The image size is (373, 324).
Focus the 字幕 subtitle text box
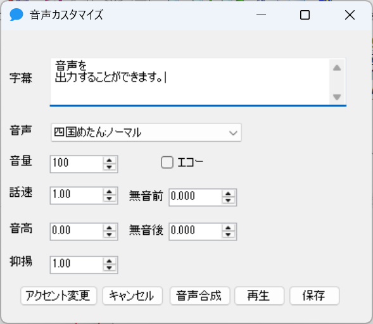coord(189,81)
